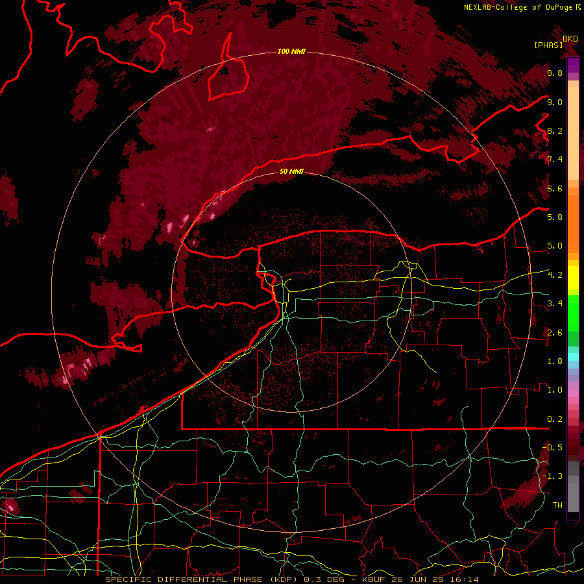The height and width of the screenshot is (584, 584).
Task: Select the 9.0 value on the scale
Action: [x=555, y=102]
